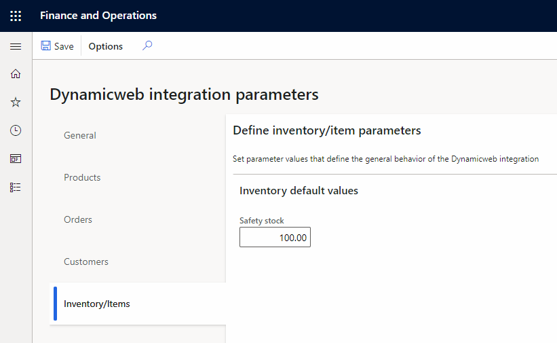Open the Options menu
557x343 pixels.
106,46
